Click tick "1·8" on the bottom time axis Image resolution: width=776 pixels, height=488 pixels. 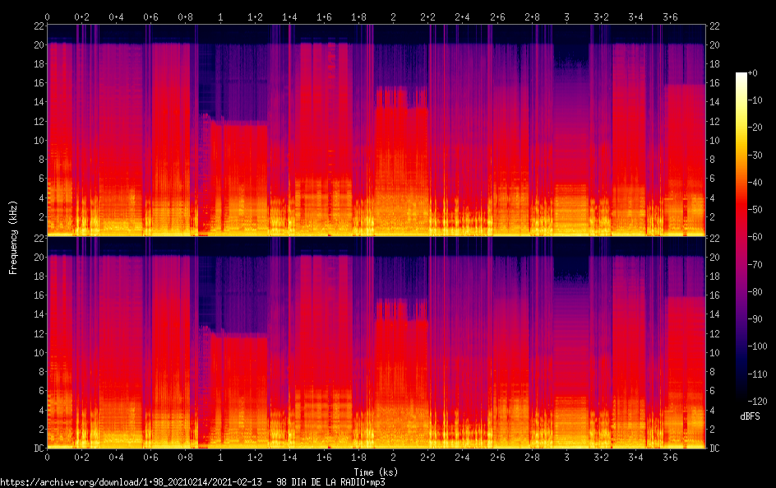pyautogui.click(x=358, y=458)
